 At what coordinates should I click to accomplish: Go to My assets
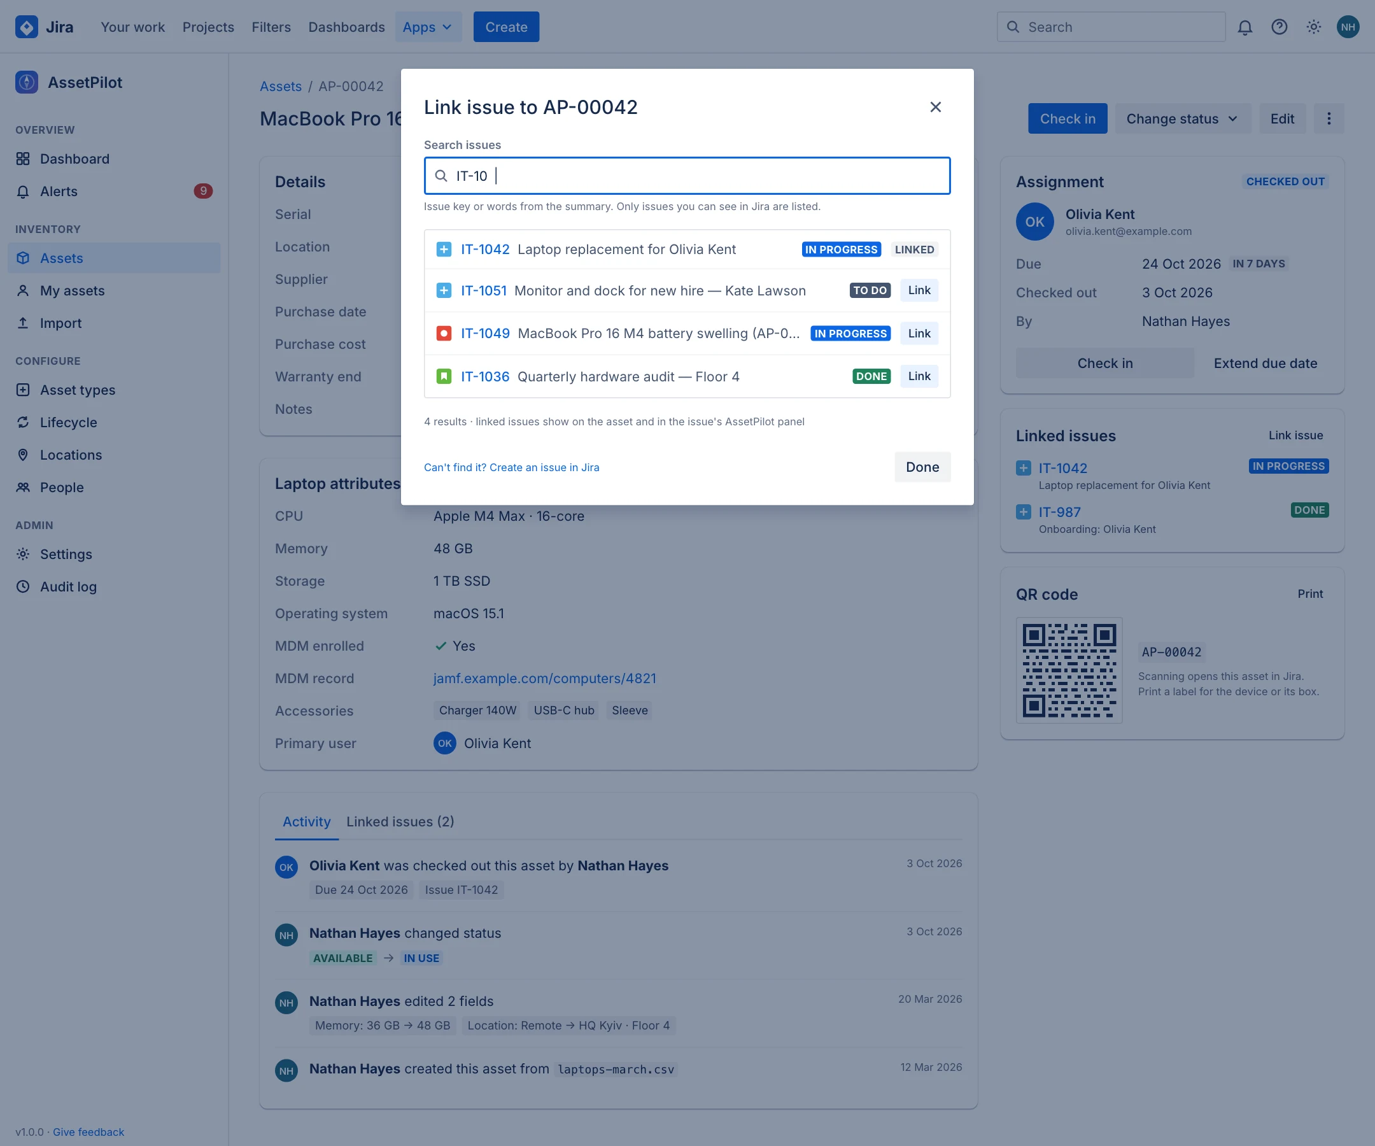tap(114, 291)
